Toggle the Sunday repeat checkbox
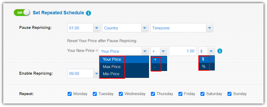This screenshot has height=107, width=267. (x=230, y=94)
